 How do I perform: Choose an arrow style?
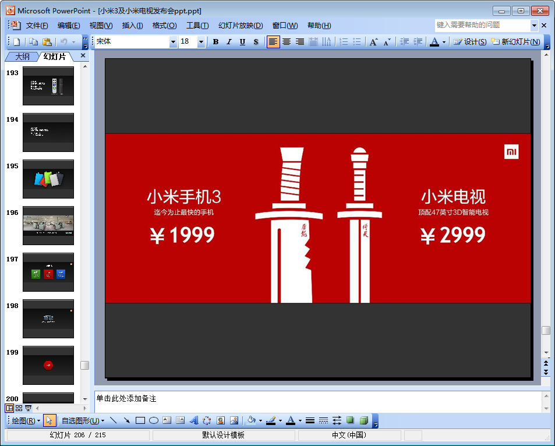pos(337,420)
